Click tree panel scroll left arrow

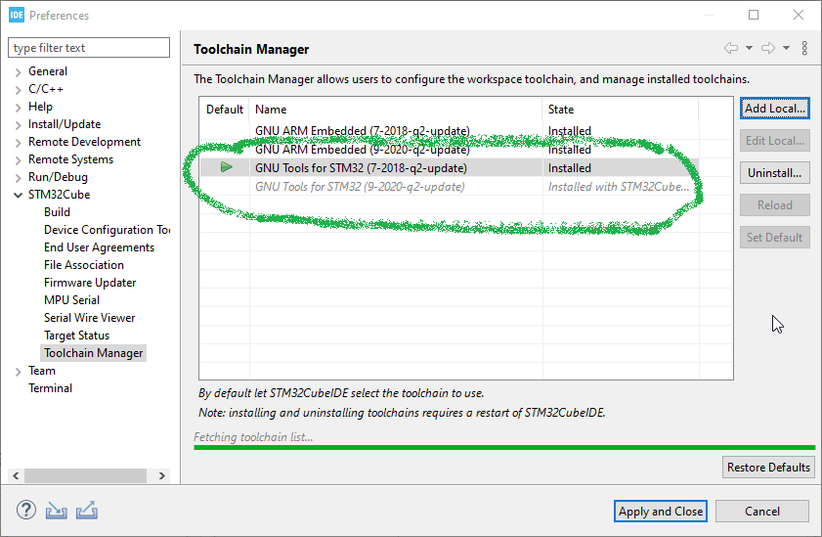pyautogui.click(x=16, y=475)
